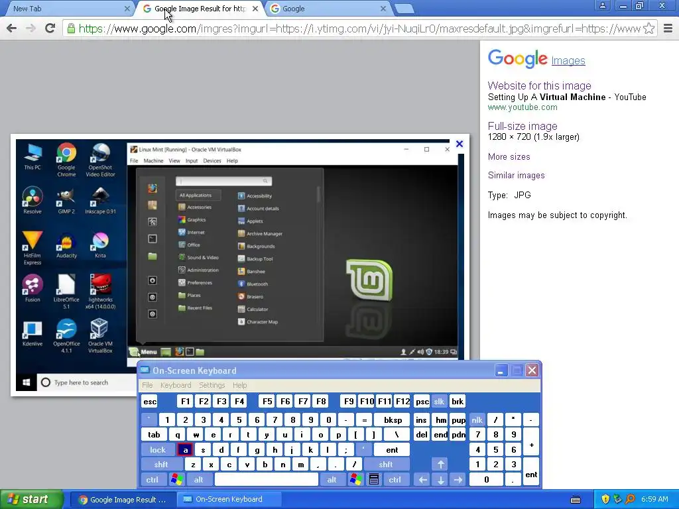Open Google Image Result taskbar button

tap(123, 500)
